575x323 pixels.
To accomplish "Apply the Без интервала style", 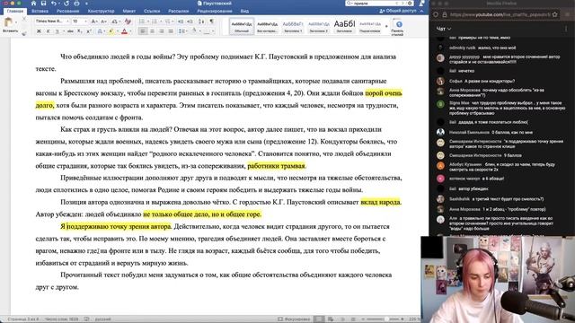I will (x=267, y=26).
